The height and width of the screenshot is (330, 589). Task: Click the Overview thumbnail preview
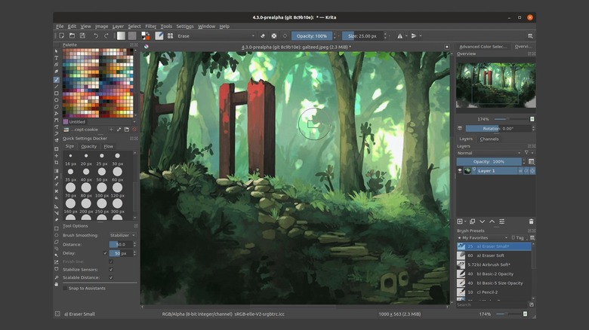pos(495,84)
